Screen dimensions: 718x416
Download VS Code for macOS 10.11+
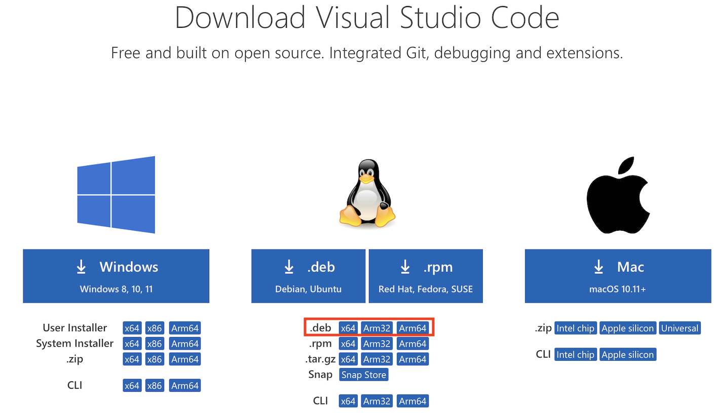(x=617, y=276)
